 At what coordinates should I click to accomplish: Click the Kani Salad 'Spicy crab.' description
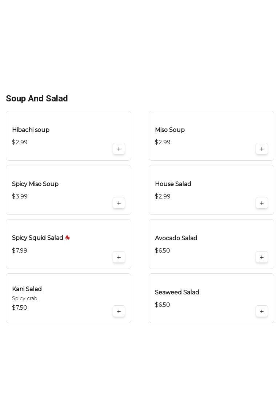[x=25, y=298]
